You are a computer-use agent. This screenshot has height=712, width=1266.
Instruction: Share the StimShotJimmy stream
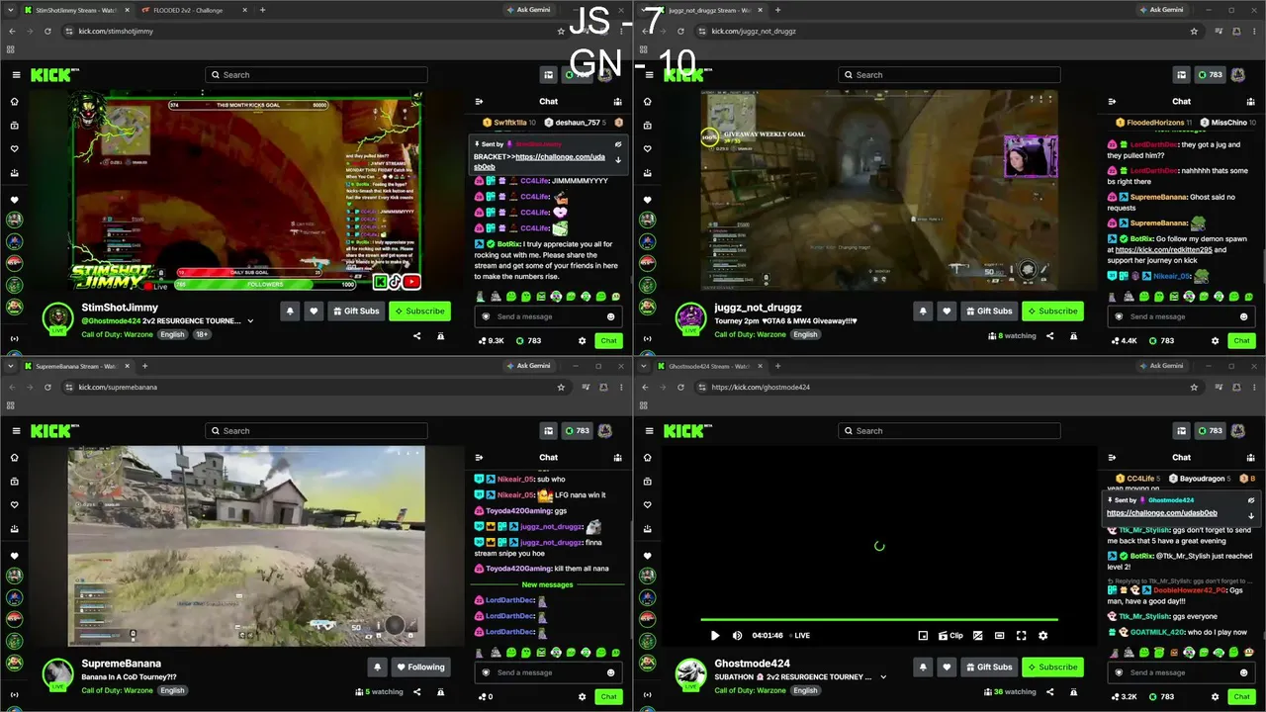(416, 335)
